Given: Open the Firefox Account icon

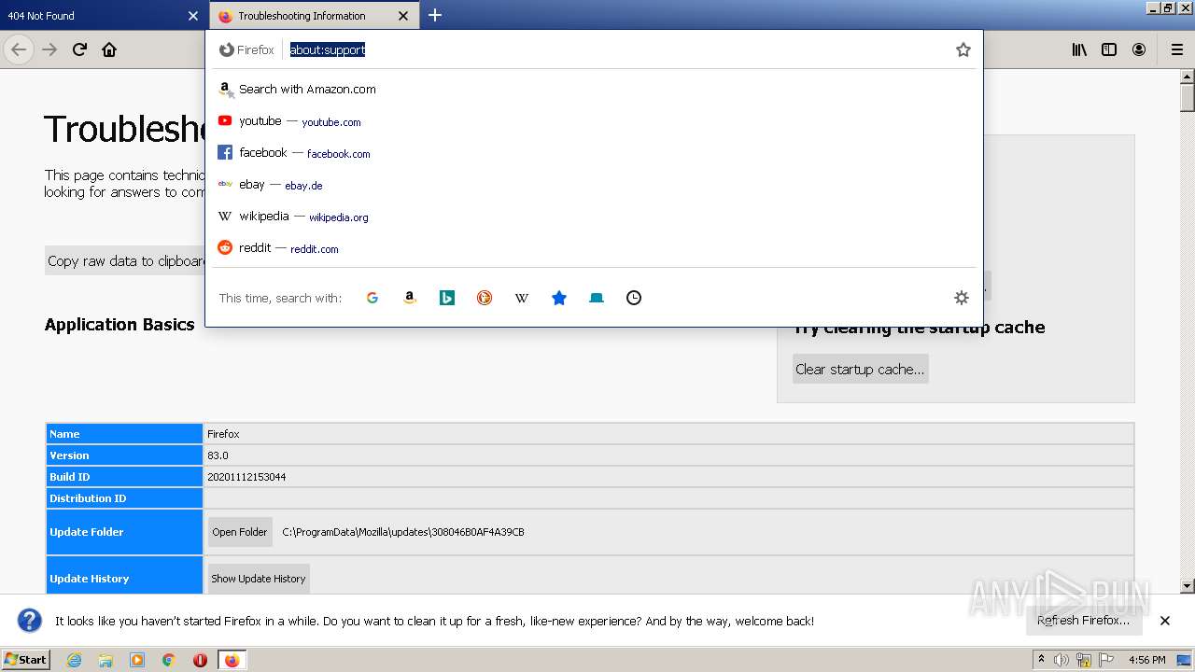Looking at the screenshot, I should pos(1139,49).
